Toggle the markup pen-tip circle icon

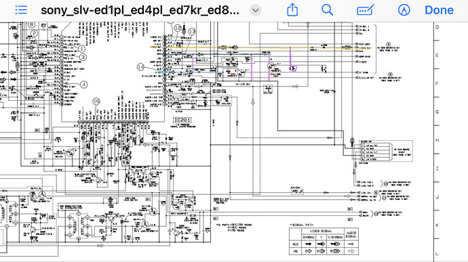pyautogui.click(x=404, y=10)
